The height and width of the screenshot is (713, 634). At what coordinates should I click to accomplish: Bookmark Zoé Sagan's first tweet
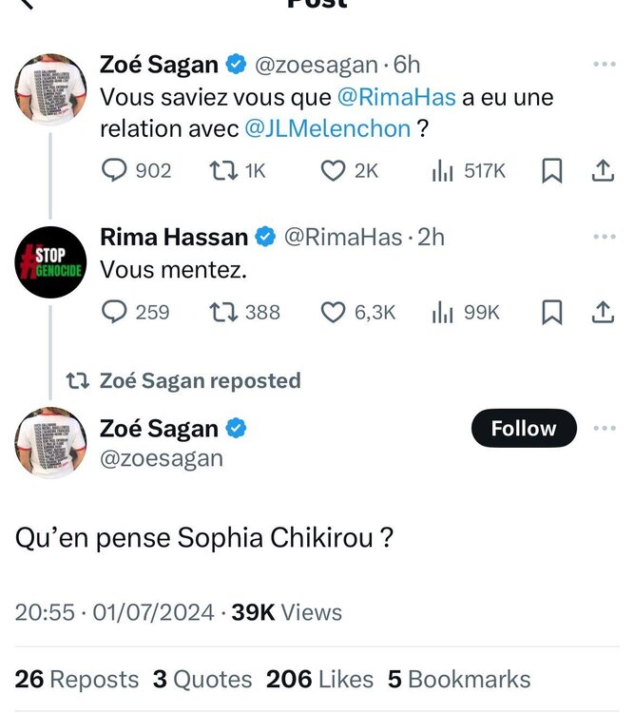tap(552, 170)
